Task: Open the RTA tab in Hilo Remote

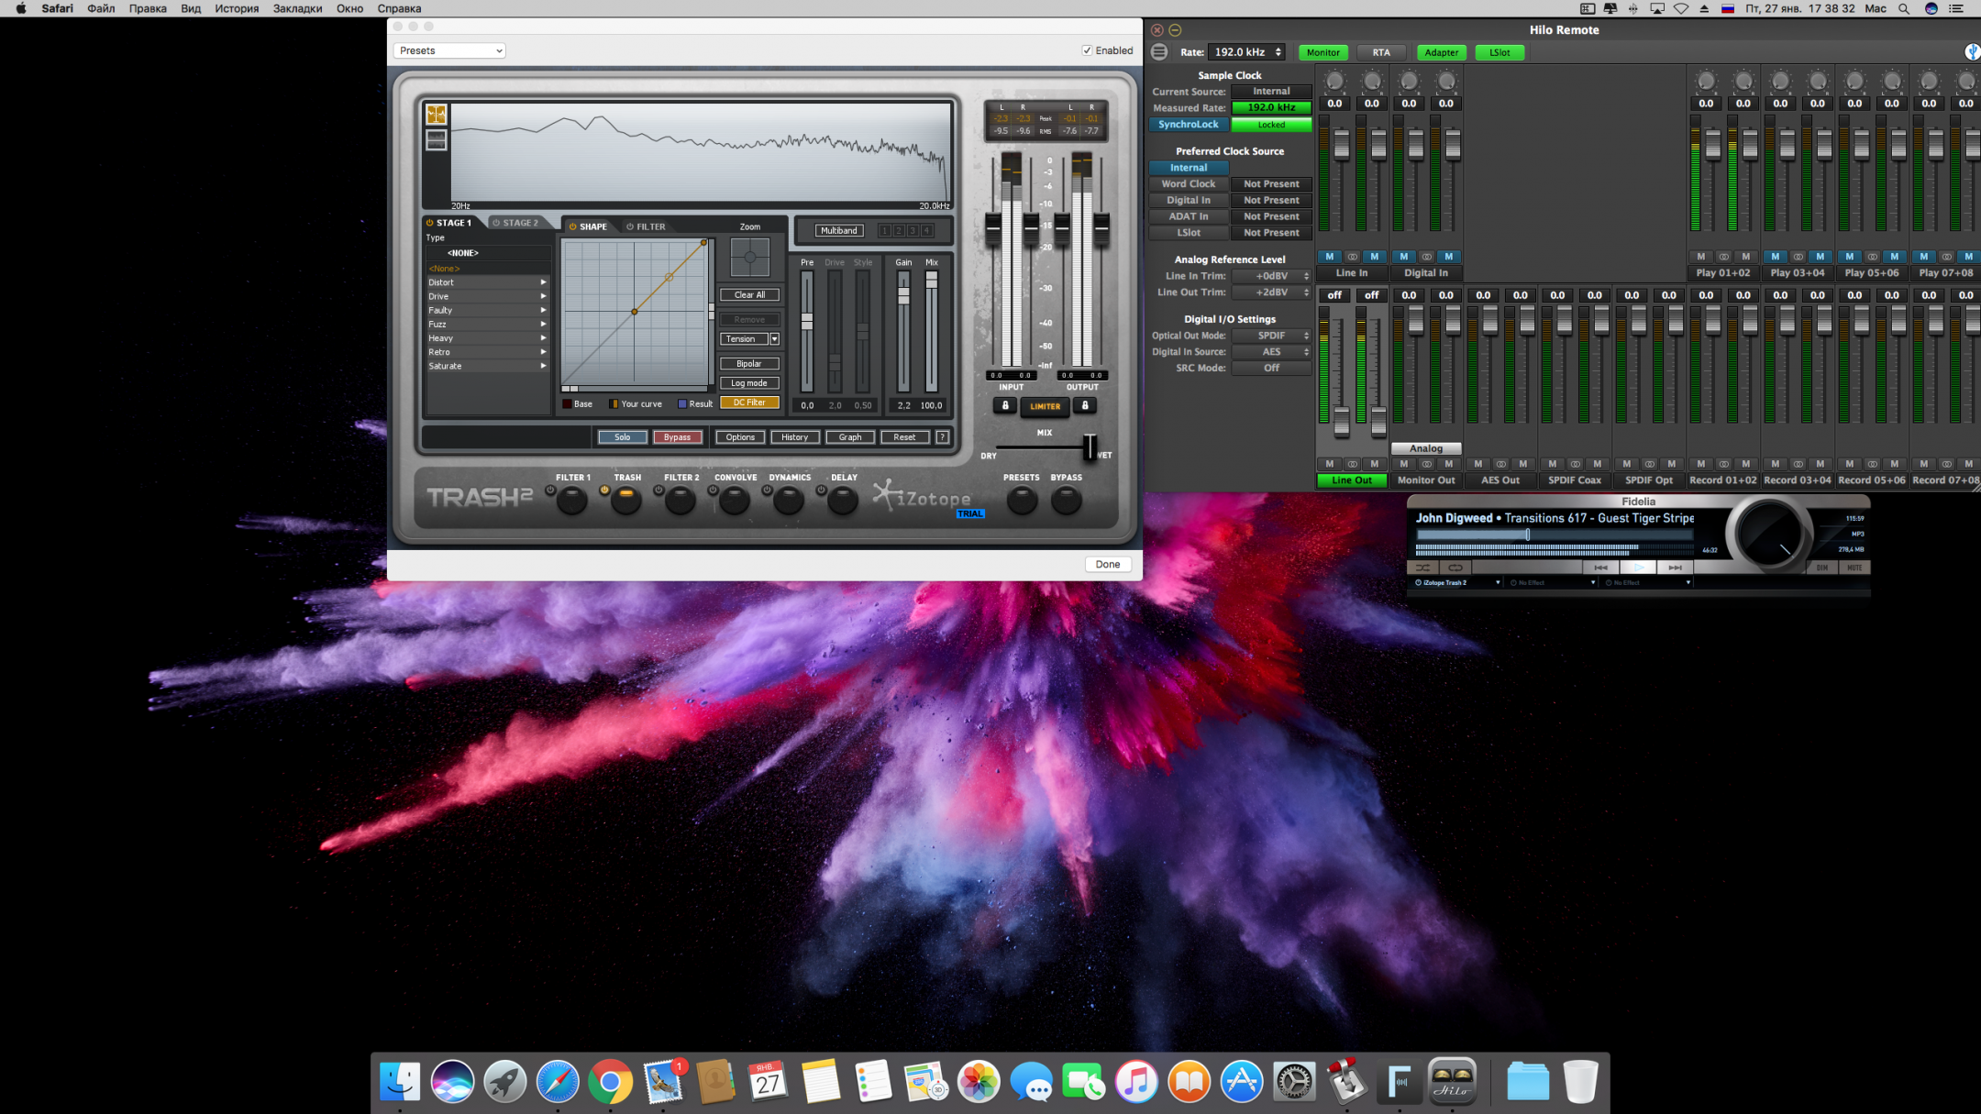Action: click(x=1381, y=52)
